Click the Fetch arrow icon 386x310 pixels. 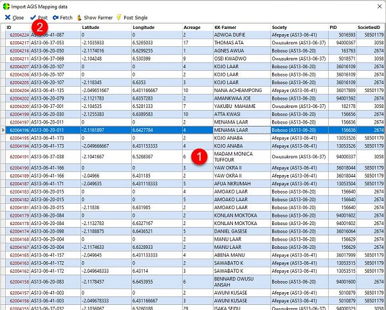click(55, 17)
